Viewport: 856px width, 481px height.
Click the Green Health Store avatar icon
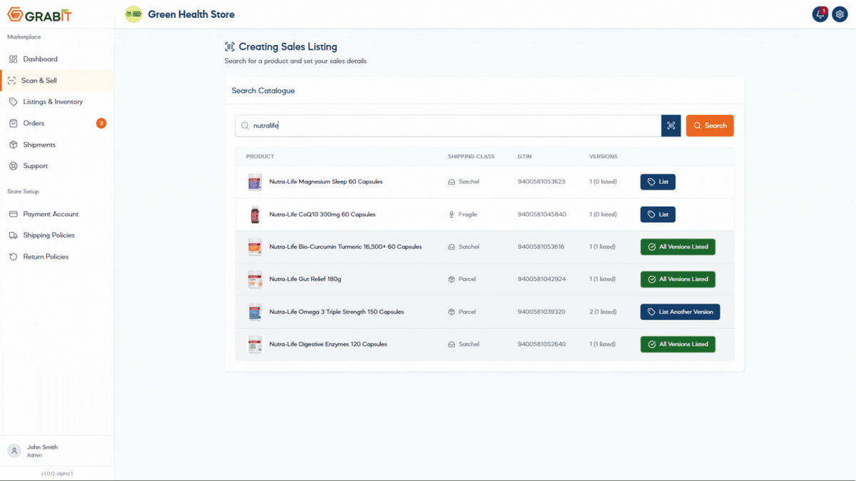[133, 14]
